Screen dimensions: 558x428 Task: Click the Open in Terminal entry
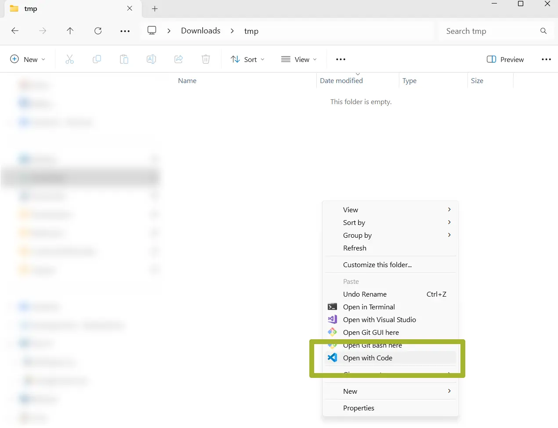(369, 307)
